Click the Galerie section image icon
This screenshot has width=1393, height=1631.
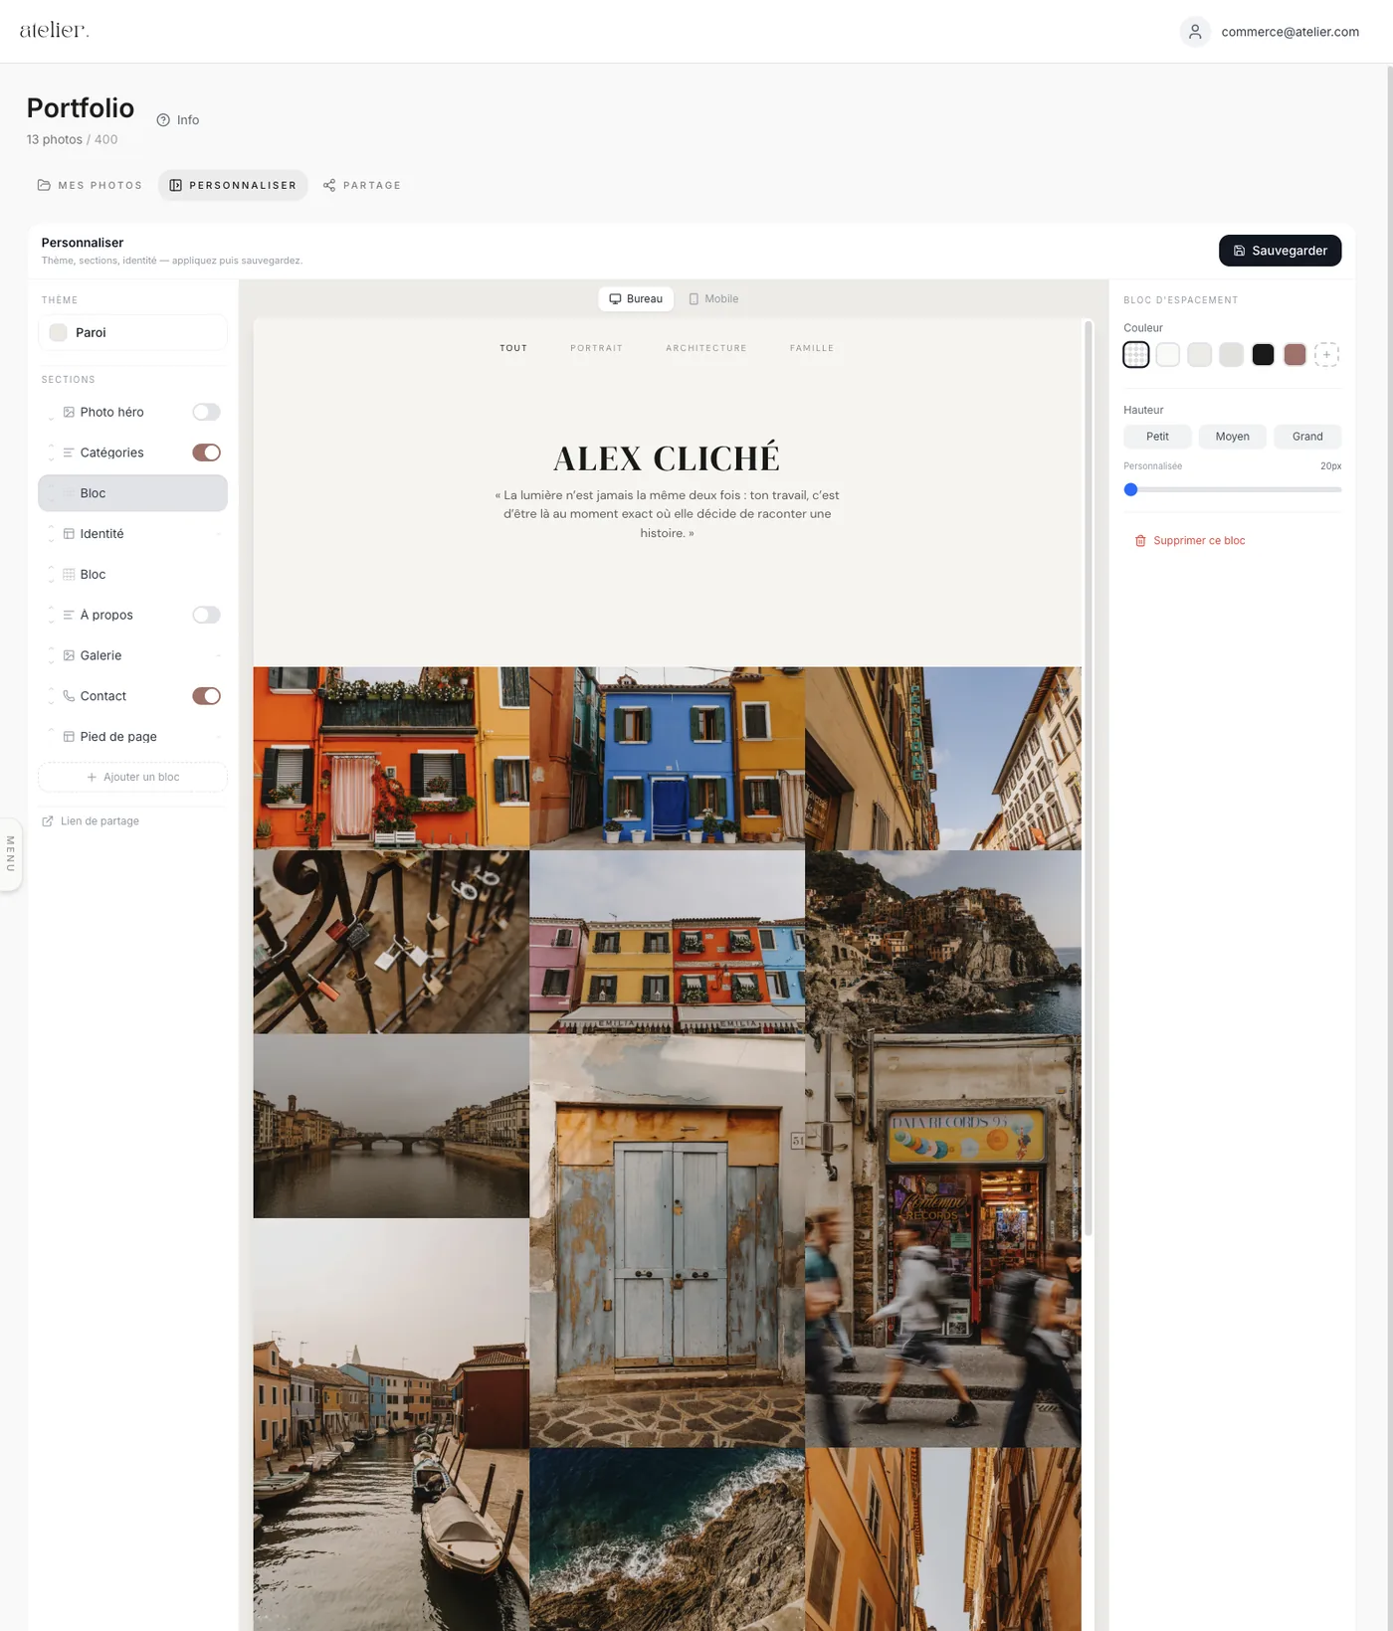[69, 655]
